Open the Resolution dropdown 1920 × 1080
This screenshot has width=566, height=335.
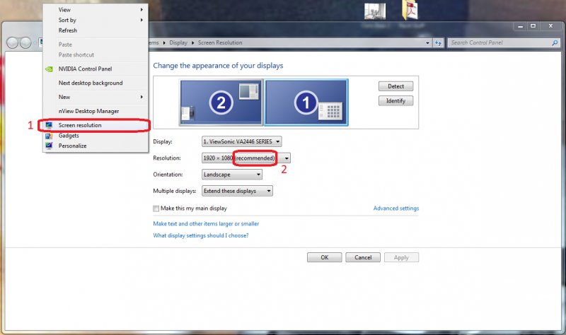coord(246,158)
